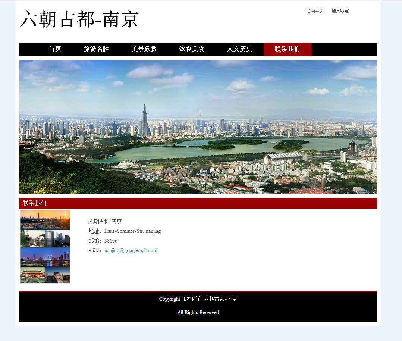
Task: Click 加入收藏 link at top
Action: (340, 11)
